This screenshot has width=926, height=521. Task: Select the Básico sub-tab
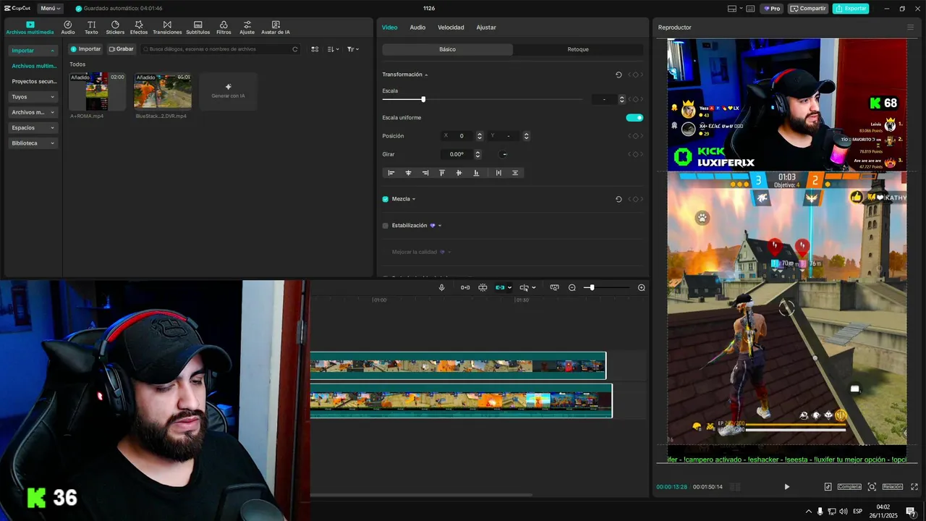[447, 49]
